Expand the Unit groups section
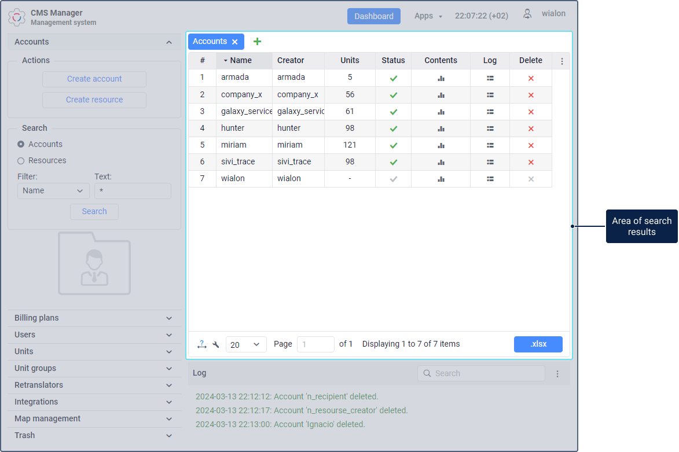 tap(94, 369)
